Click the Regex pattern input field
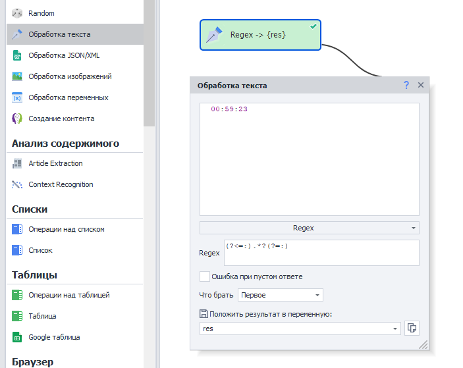The width and height of the screenshot is (463, 368). coord(321,253)
